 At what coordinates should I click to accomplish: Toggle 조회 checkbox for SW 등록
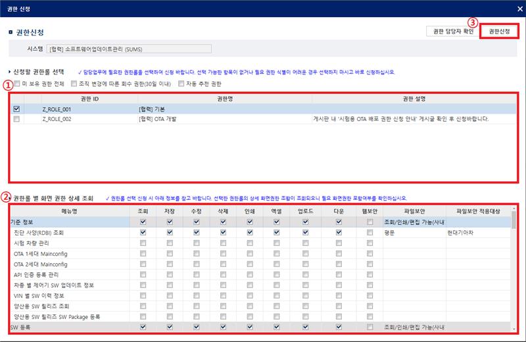click(143, 327)
